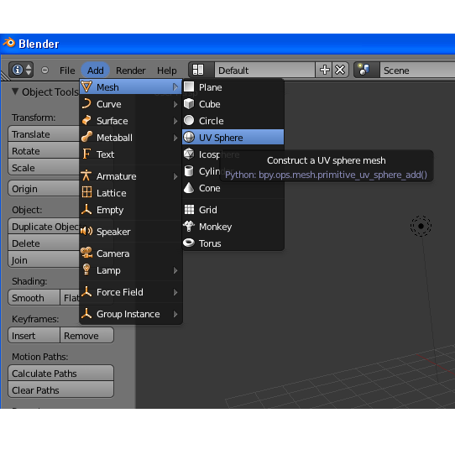The height and width of the screenshot is (460, 455).
Task: Open the Info editor type selector
Action: (x=21, y=71)
